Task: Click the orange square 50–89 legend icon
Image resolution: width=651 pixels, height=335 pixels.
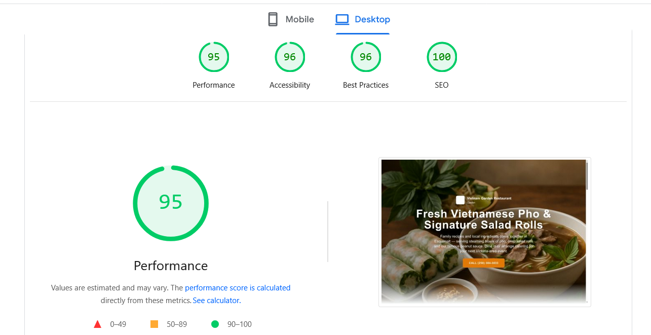Action: pos(154,324)
